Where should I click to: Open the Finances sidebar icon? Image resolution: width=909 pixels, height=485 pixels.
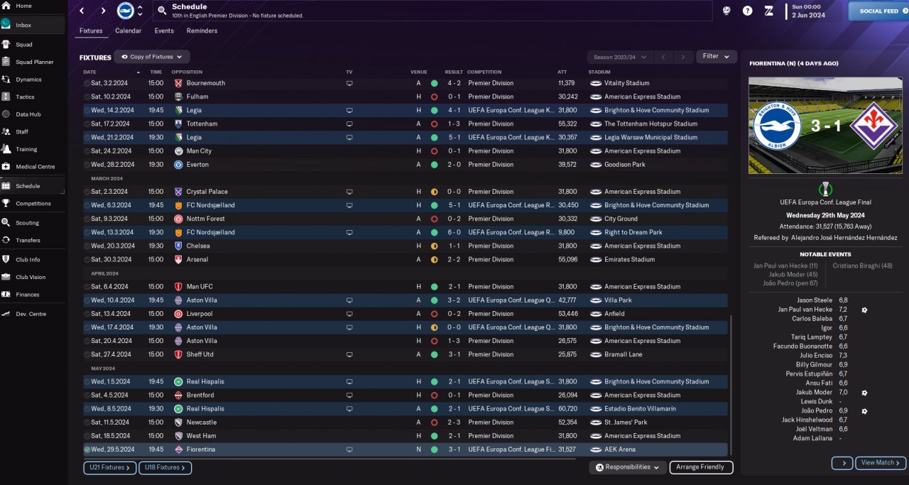point(6,294)
